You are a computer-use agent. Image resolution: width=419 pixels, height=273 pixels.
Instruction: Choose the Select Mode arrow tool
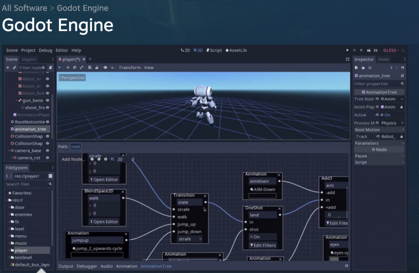(x=60, y=67)
